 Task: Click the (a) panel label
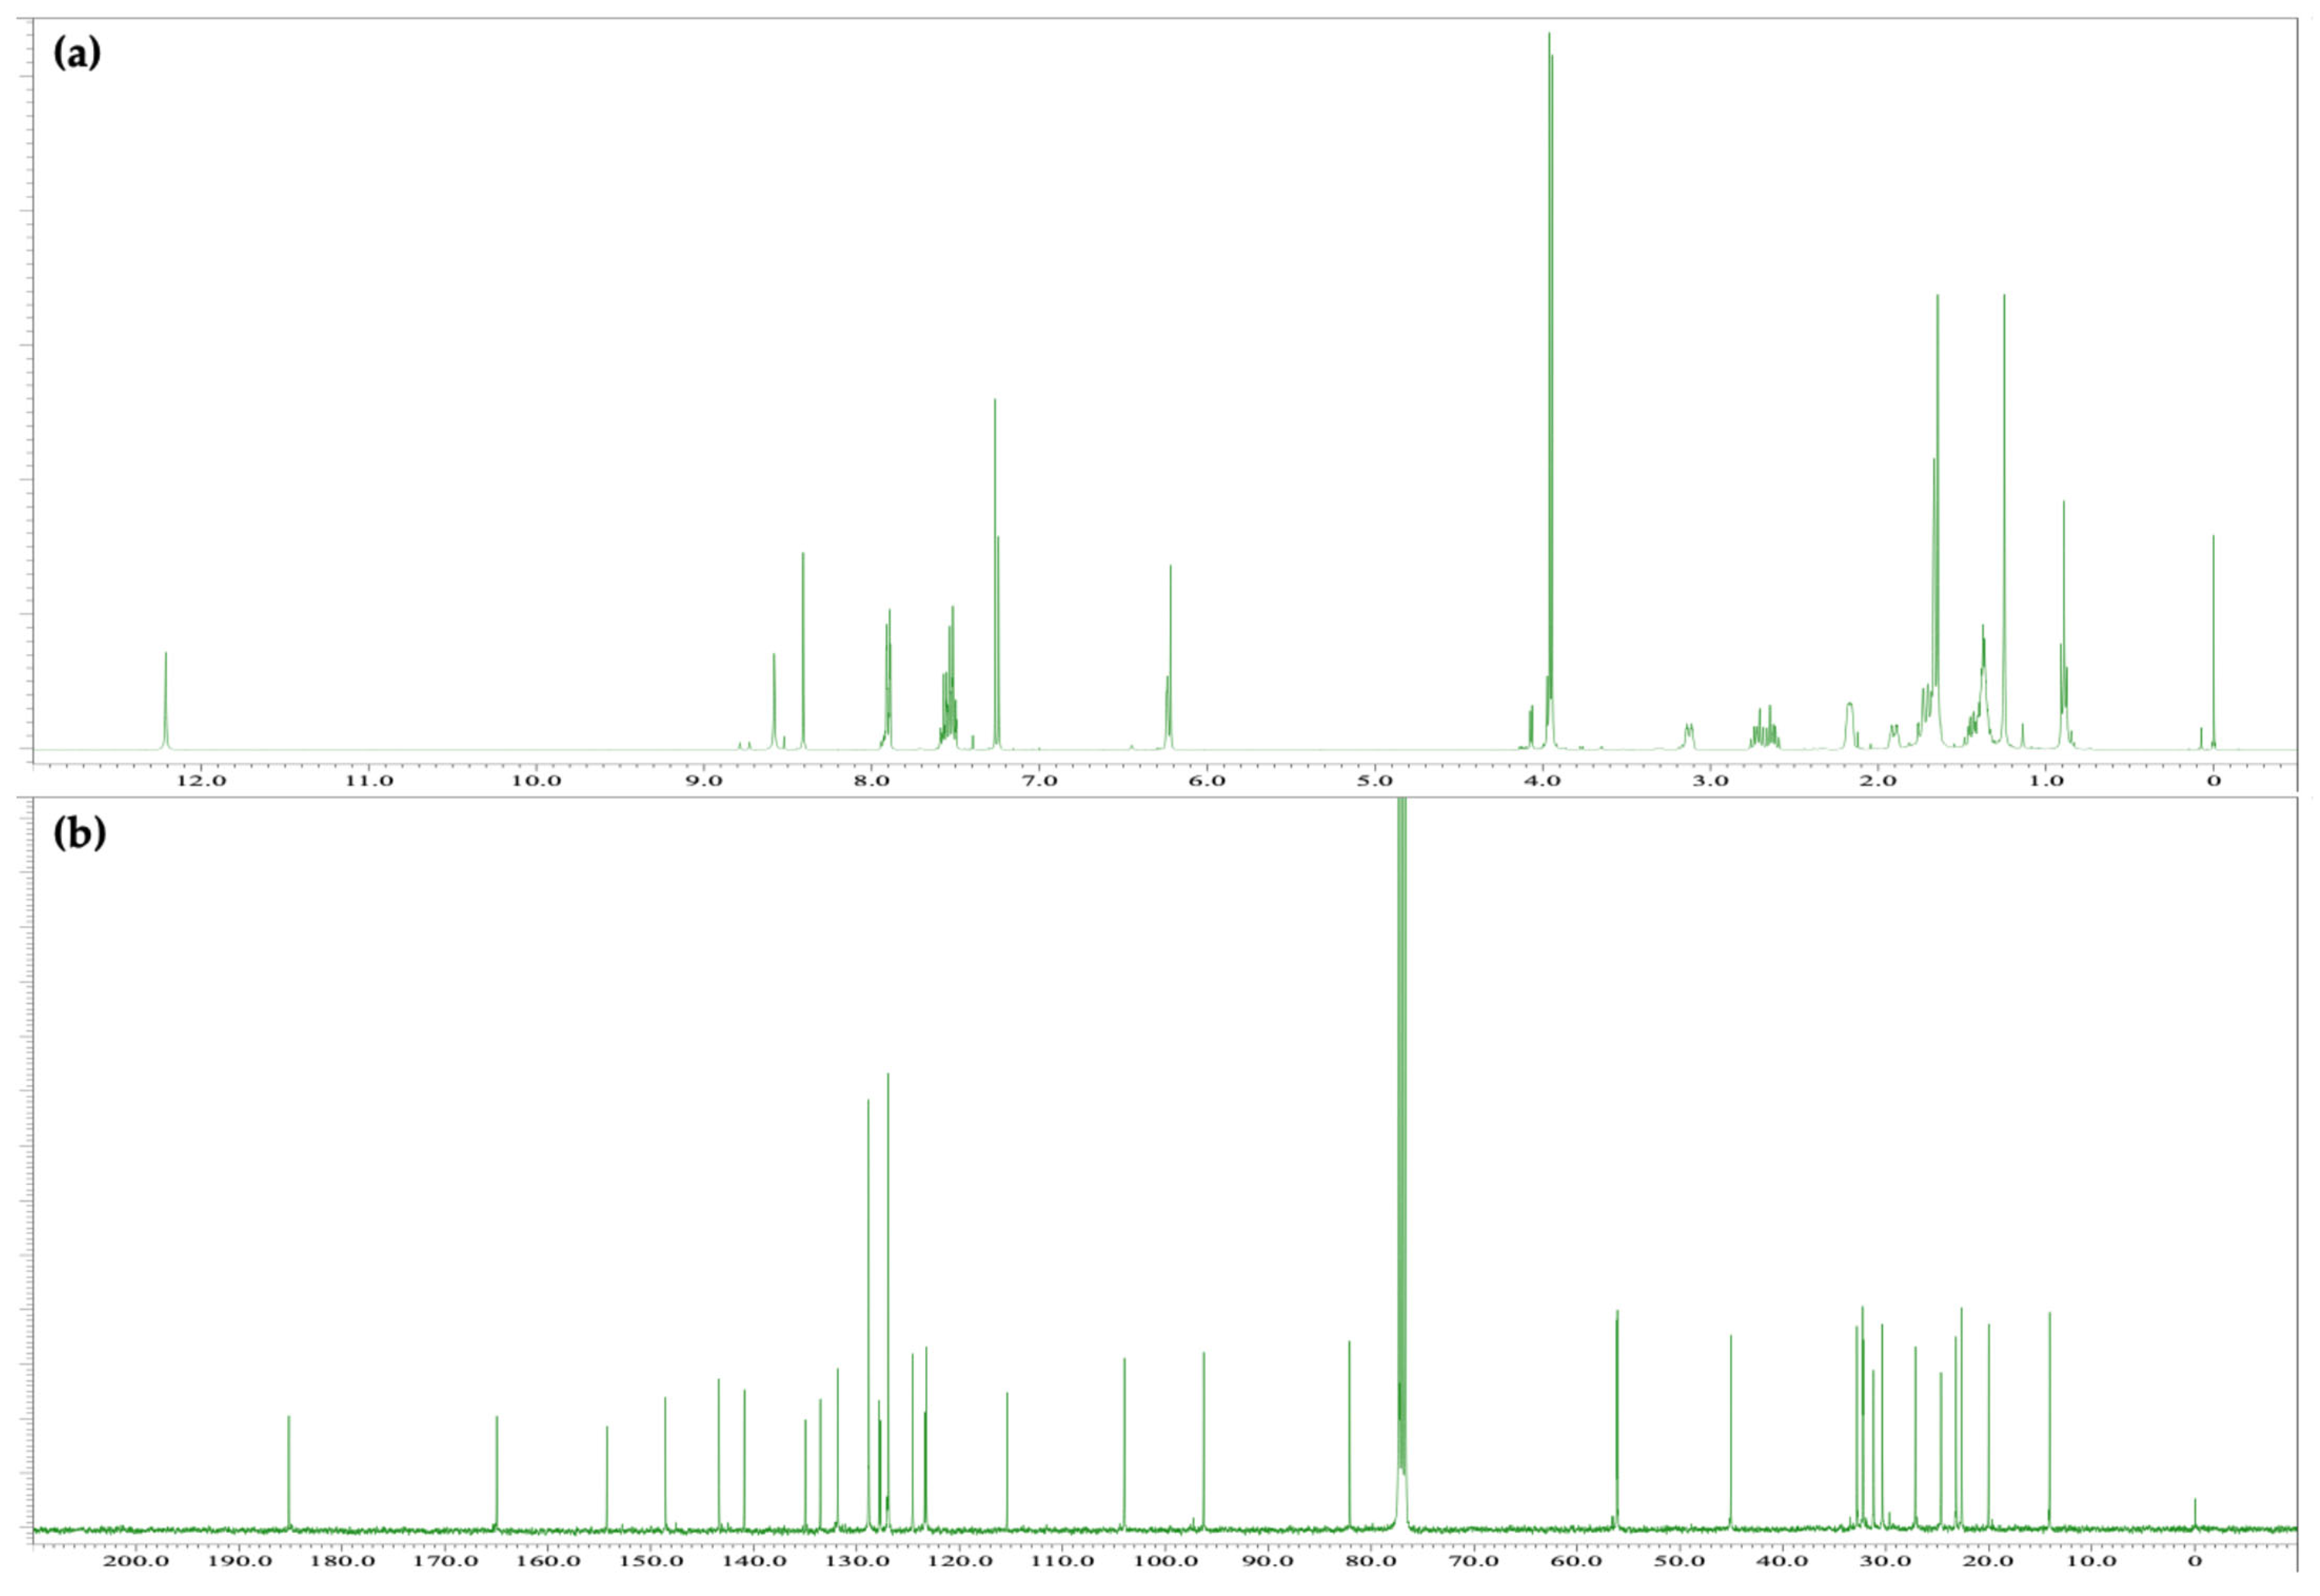click(77, 53)
